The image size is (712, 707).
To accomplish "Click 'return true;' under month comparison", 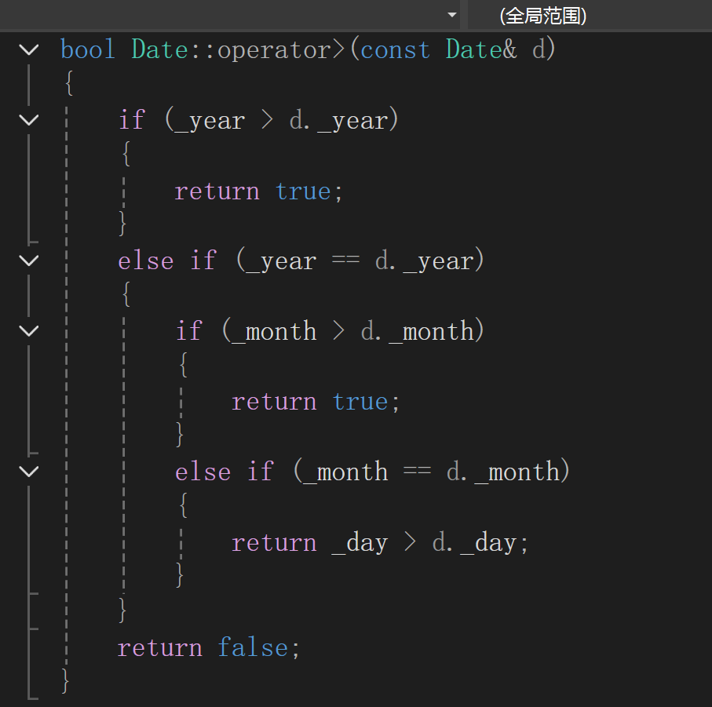I will [316, 402].
